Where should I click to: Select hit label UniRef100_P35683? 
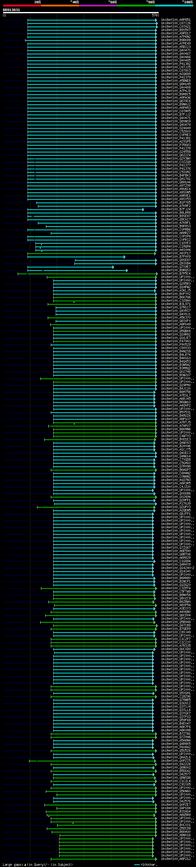[x=175, y=145]
